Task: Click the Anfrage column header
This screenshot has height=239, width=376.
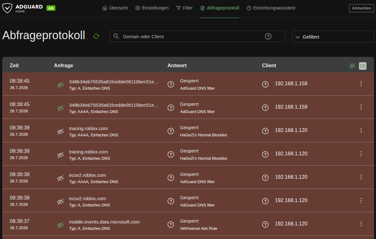Action: (64, 65)
